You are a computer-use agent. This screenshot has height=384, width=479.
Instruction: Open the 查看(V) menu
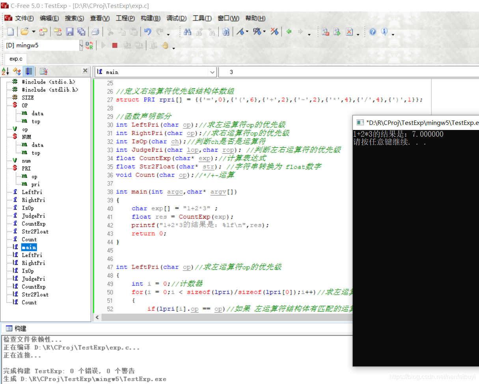(100, 18)
